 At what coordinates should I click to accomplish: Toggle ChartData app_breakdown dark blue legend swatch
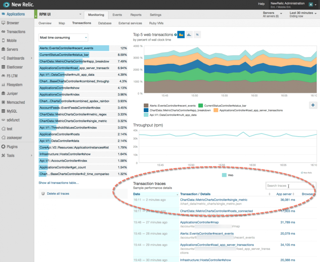[146, 110]
